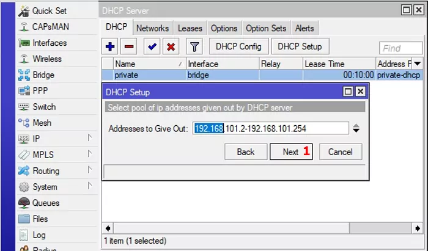The image size is (428, 251).
Task: Click the blue plus Add icon
Action: point(111,46)
